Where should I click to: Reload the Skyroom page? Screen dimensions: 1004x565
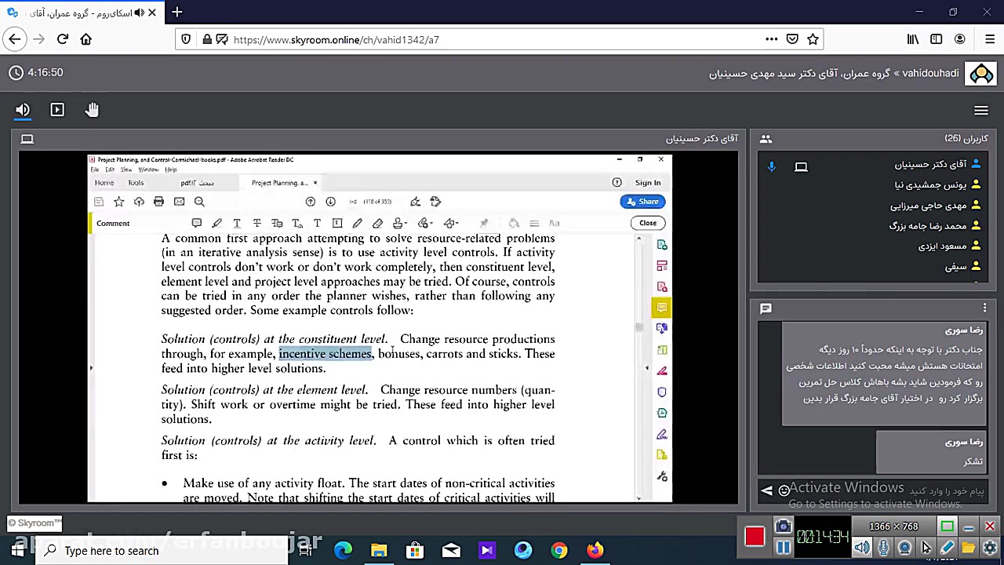click(x=63, y=39)
